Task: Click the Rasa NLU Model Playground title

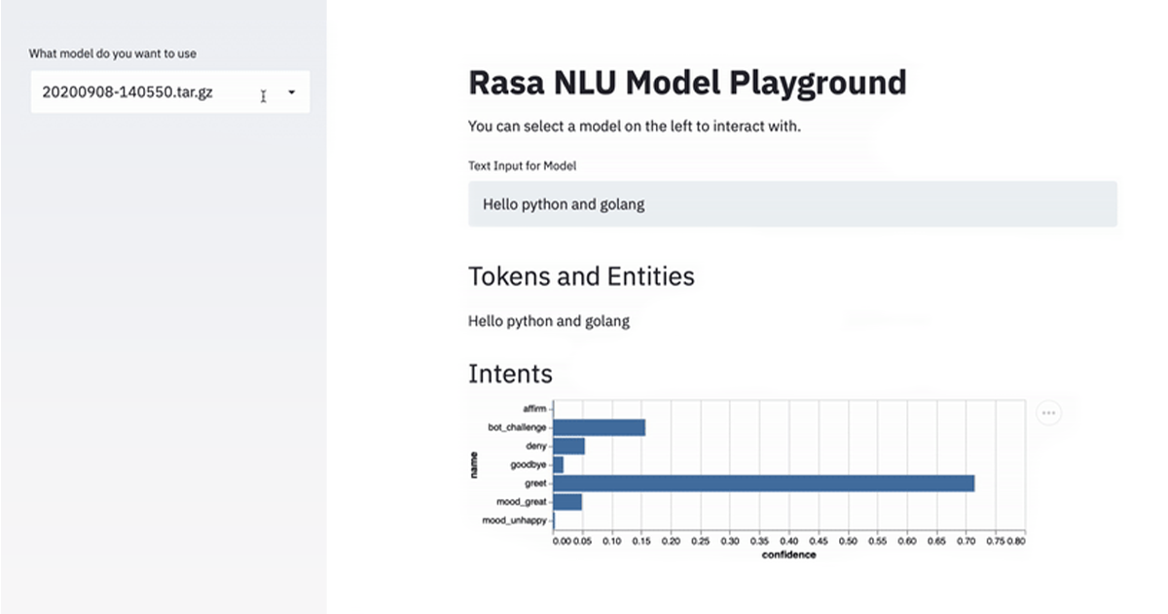Action: tap(686, 83)
